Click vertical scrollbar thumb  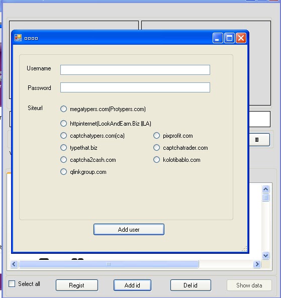[x=265, y=197]
